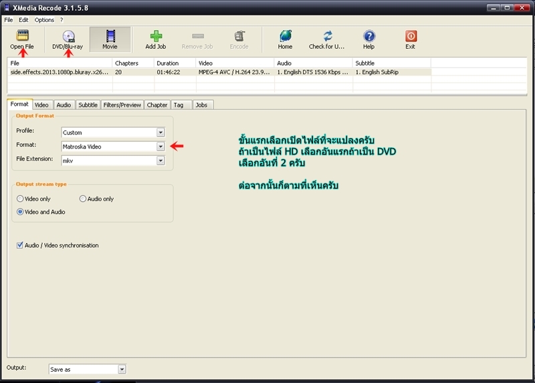The width and height of the screenshot is (535, 383).
Task: Click the Subtitle column header
Action: coord(392,63)
